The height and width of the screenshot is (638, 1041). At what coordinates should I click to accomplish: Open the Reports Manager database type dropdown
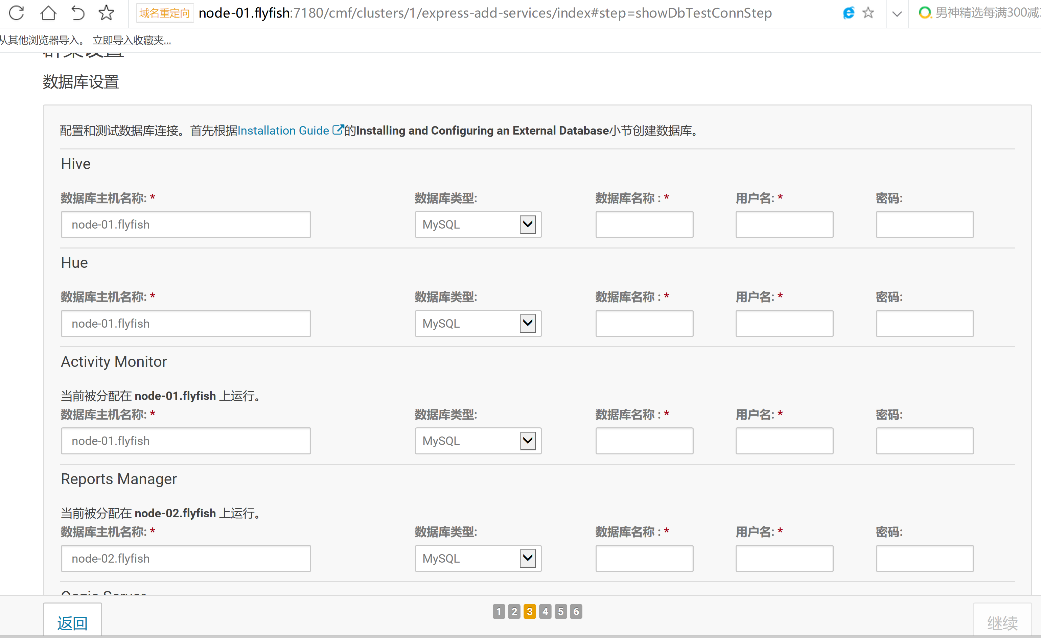527,558
